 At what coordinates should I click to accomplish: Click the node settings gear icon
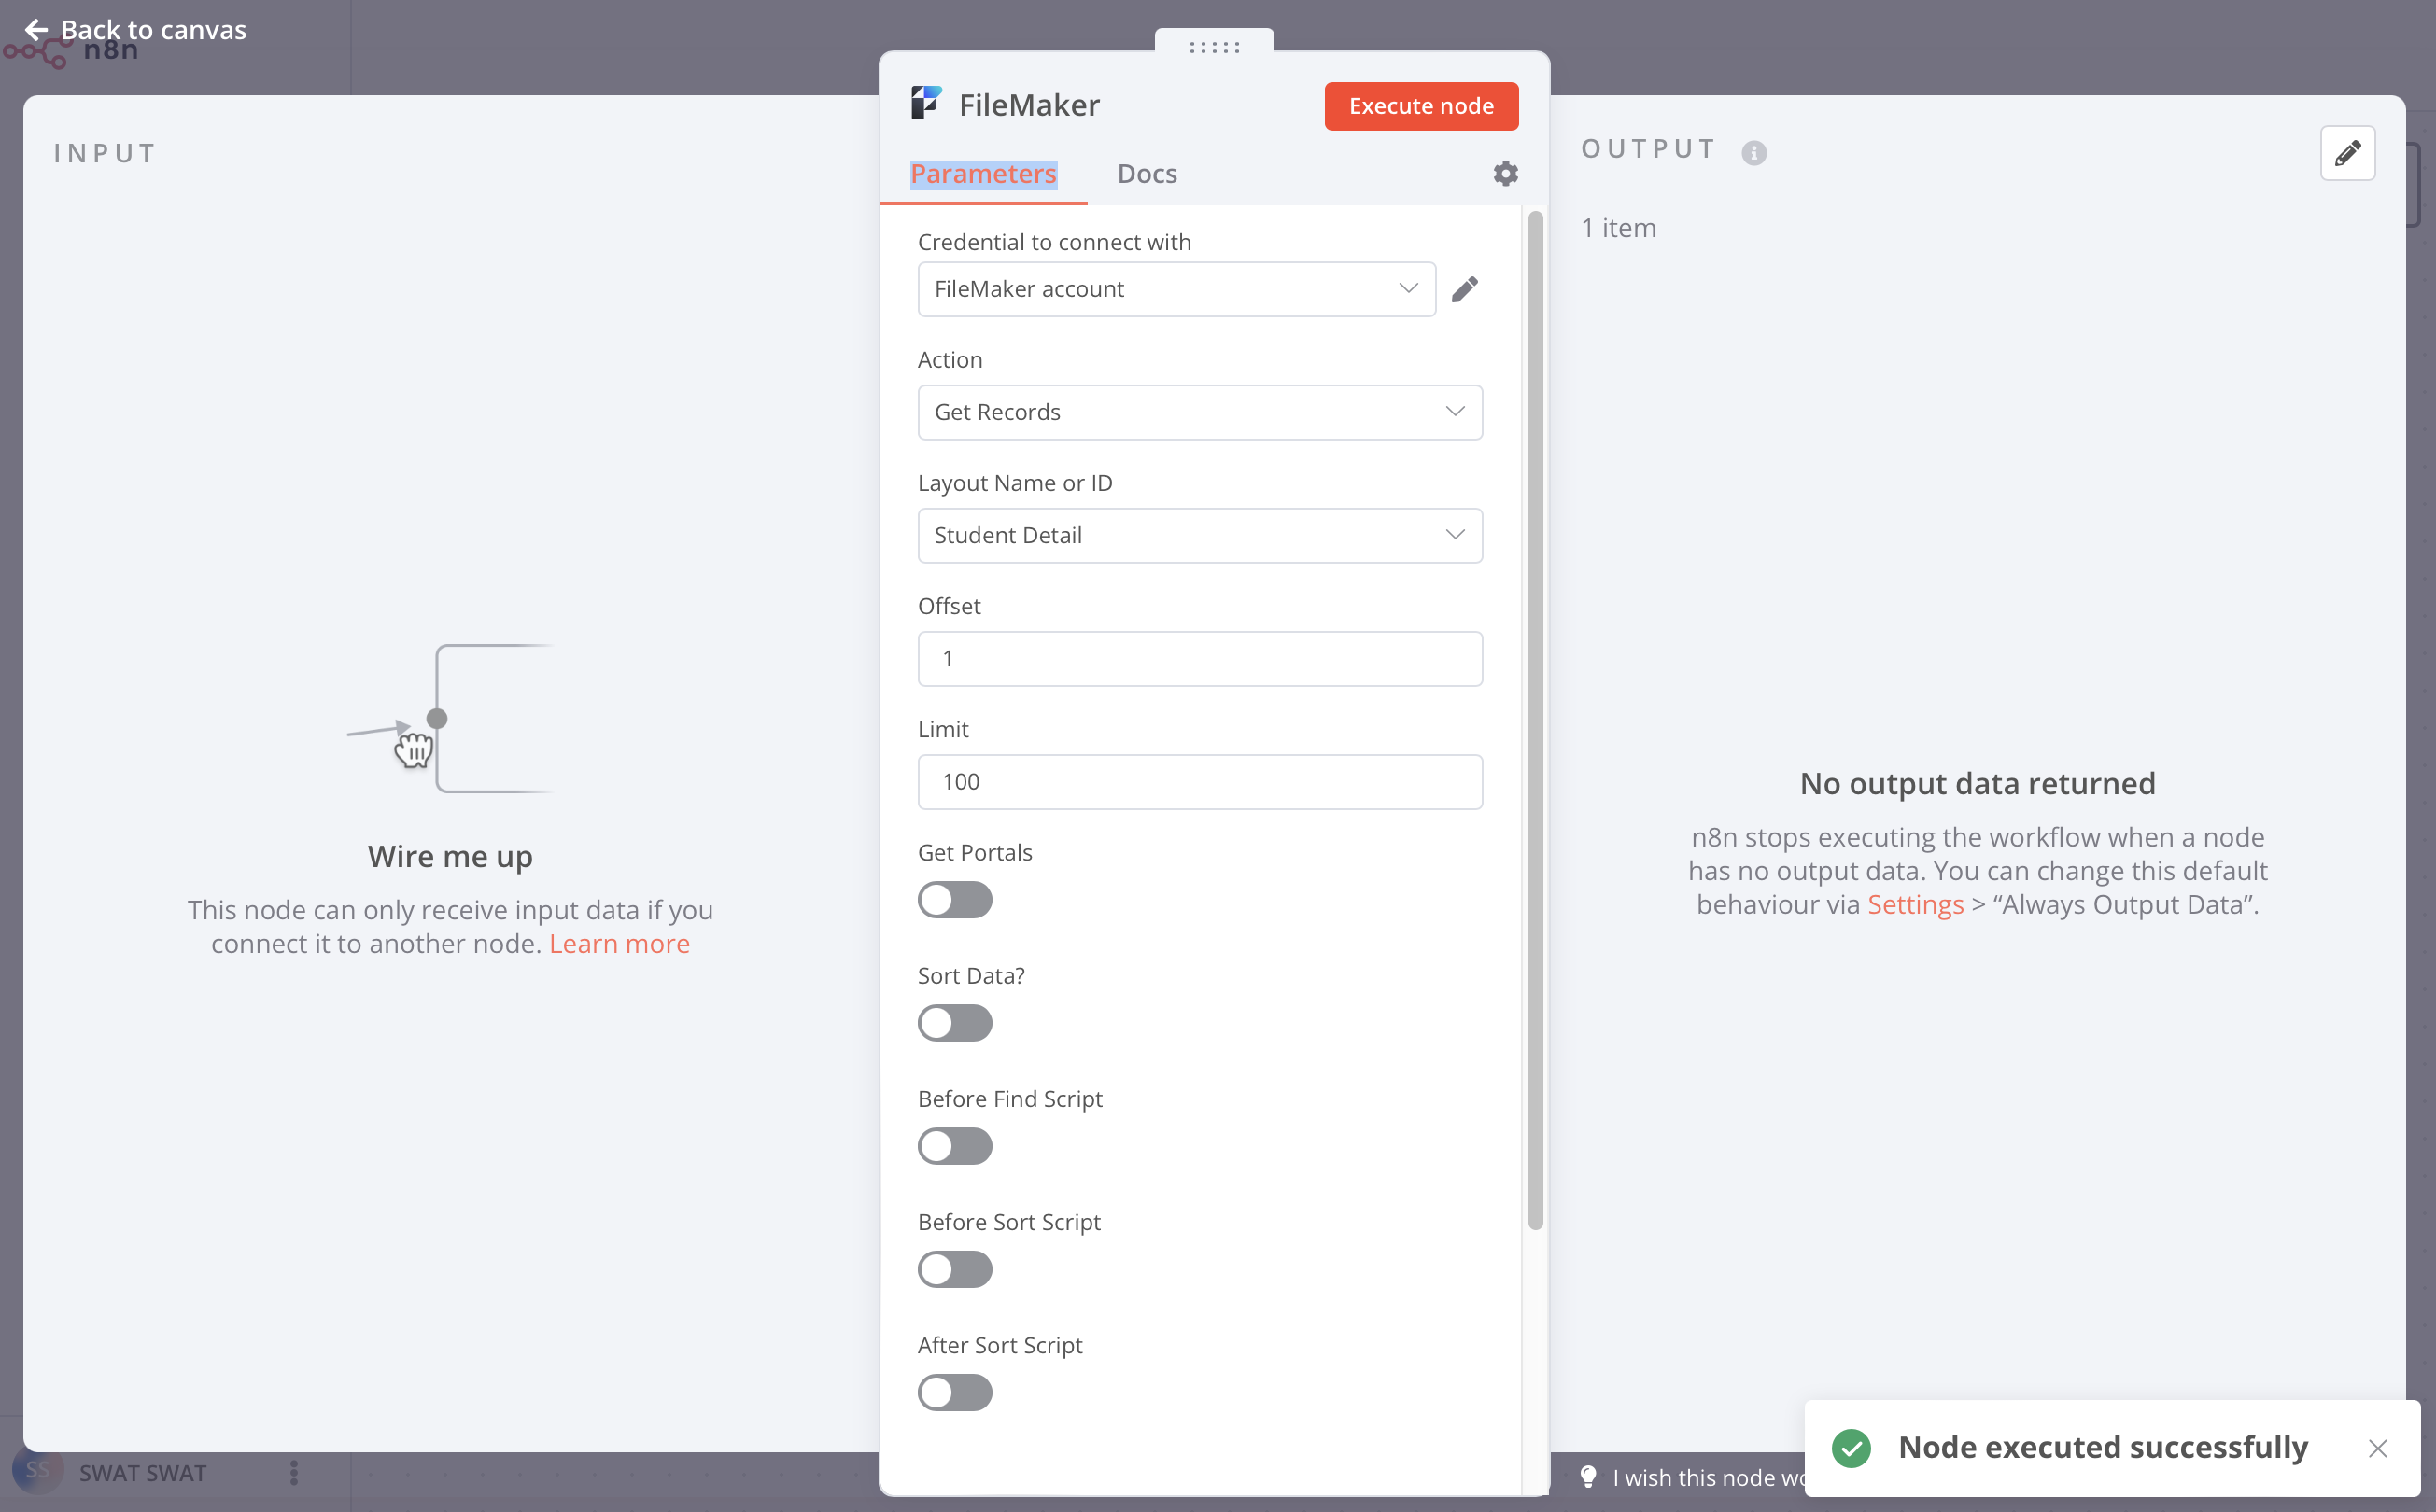(x=1504, y=174)
